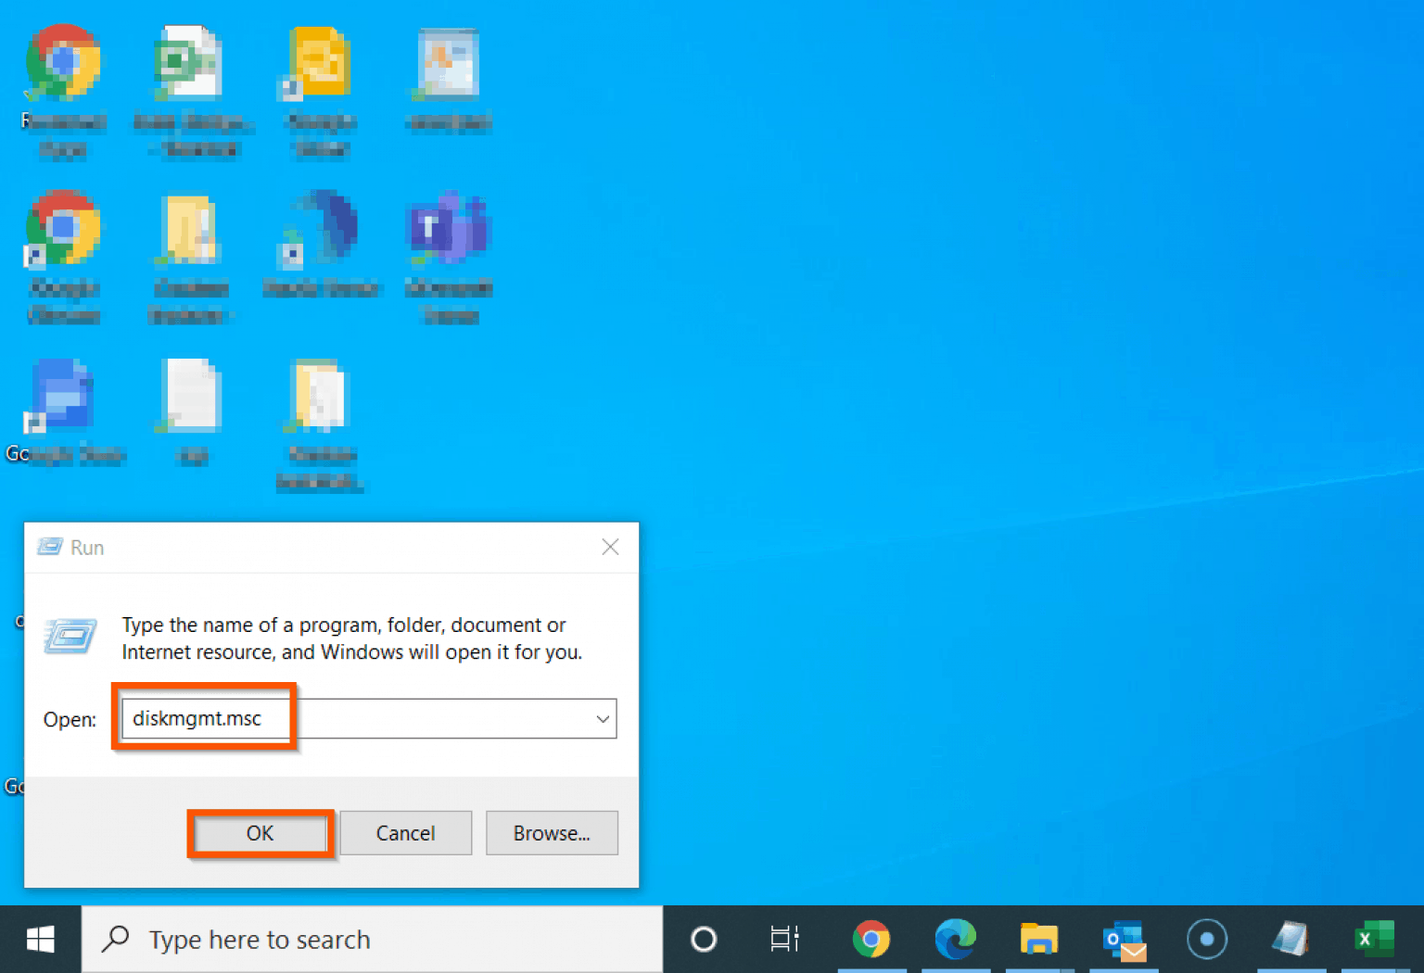Cancel the Run dialog
Screen dimensions: 1424x973
point(405,832)
